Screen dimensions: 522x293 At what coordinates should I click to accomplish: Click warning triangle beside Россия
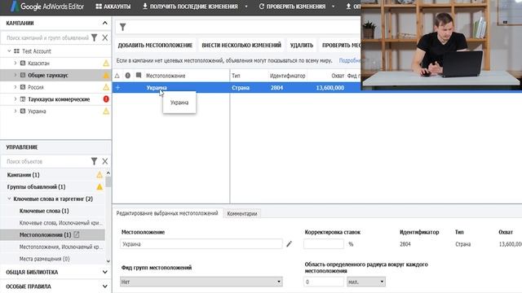106,87
